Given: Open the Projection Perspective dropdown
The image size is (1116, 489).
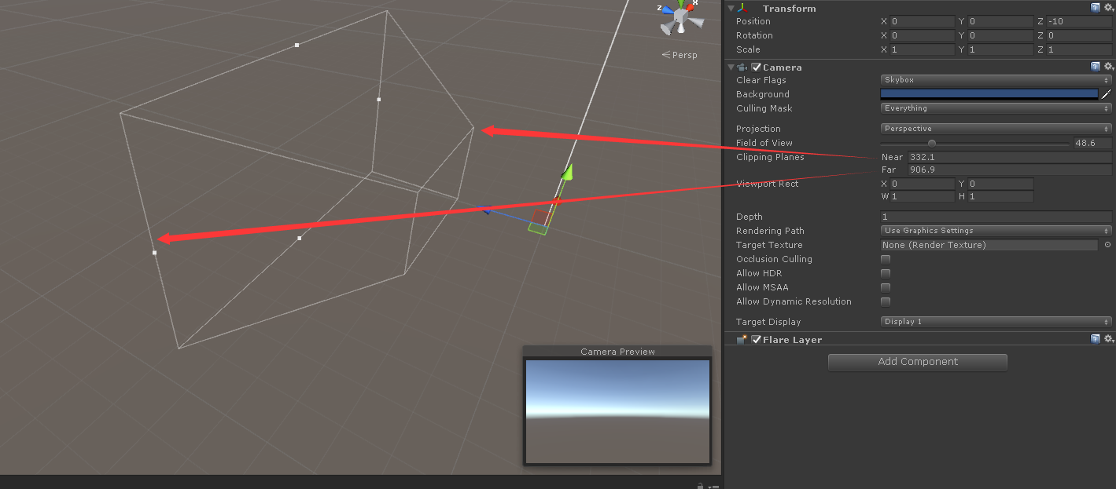Looking at the screenshot, I should (x=996, y=129).
